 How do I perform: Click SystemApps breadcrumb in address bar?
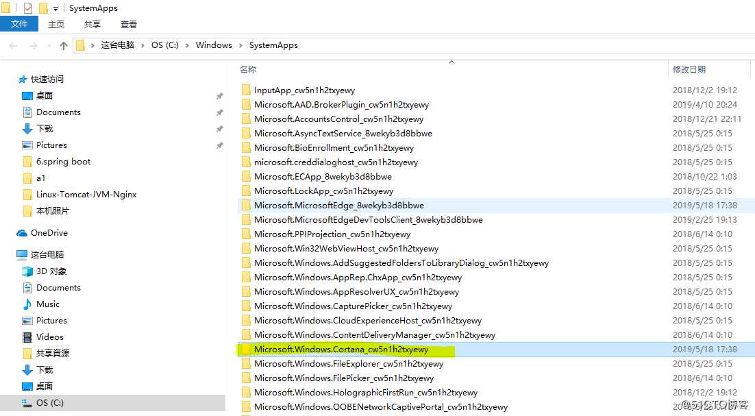(x=273, y=45)
